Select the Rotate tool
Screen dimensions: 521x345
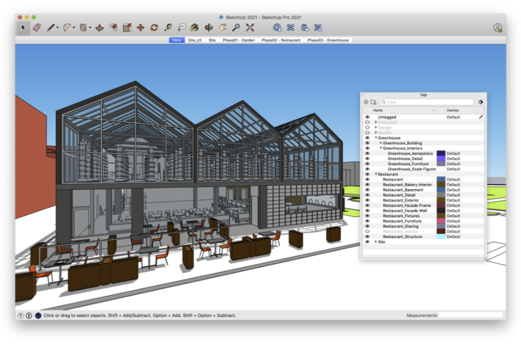(x=154, y=27)
